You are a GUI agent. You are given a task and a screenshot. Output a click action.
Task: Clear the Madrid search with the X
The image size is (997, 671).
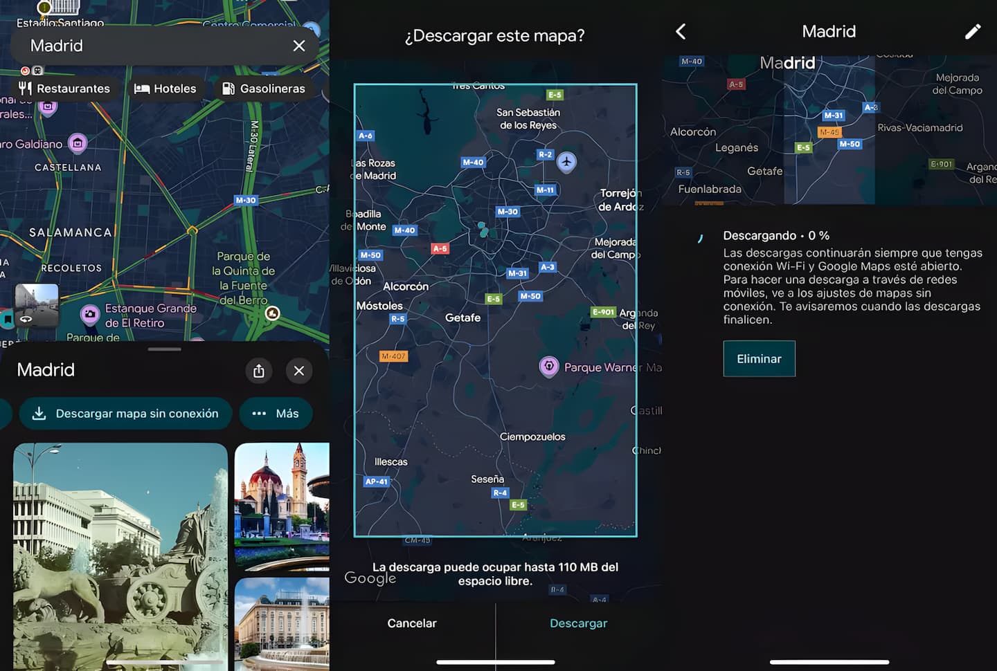click(x=299, y=46)
